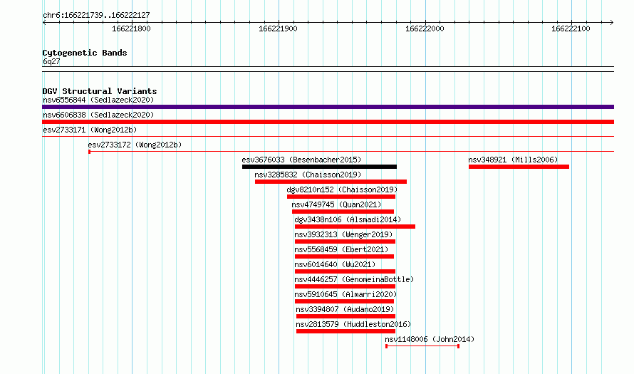The width and height of the screenshot is (634, 374).
Task: Click ruler position 166222000
Action: click(425, 28)
